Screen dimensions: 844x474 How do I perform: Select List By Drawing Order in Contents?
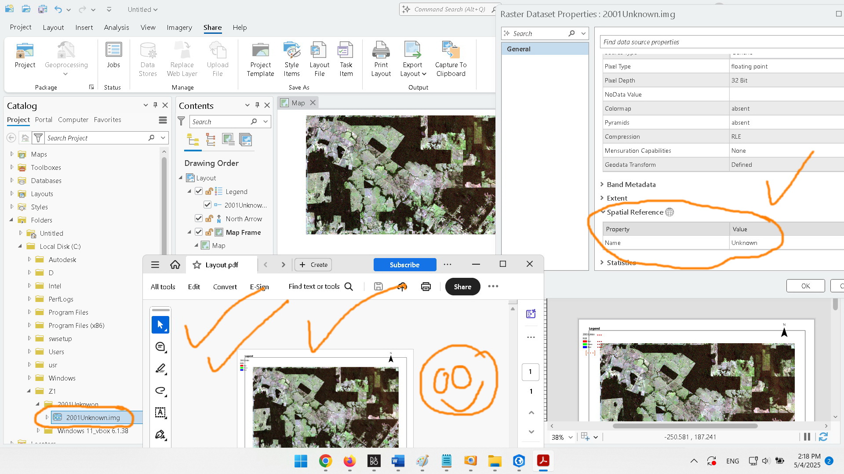(x=193, y=140)
